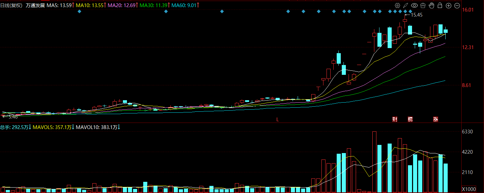Select the tallest red volume bar
This screenshot has height=193, width=484.
(374, 162)
